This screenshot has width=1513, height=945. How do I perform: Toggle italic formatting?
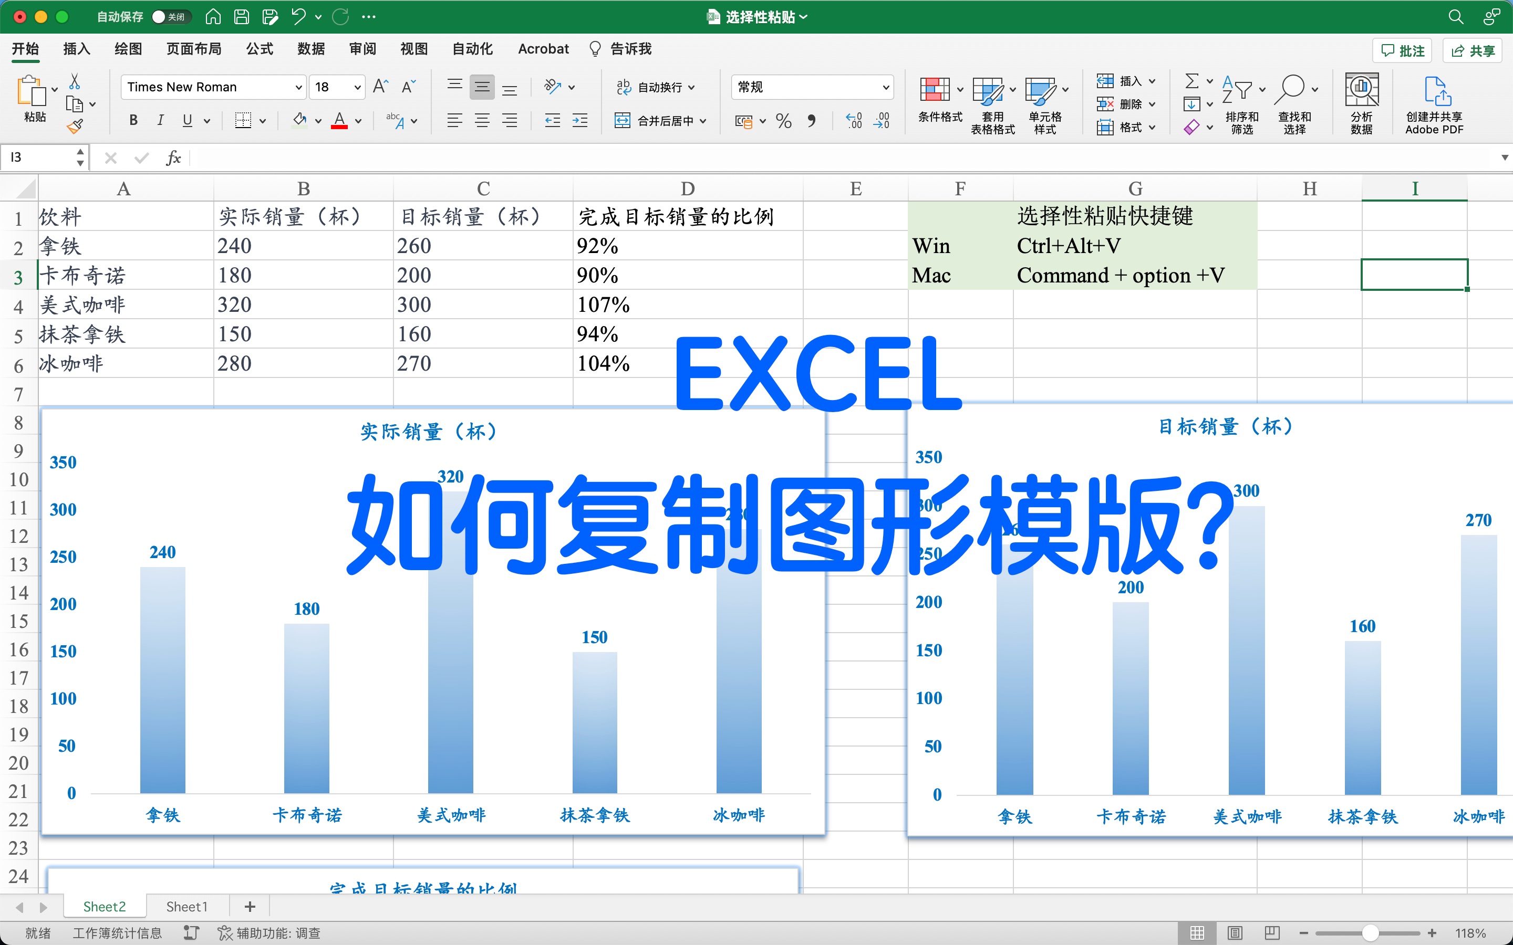pyautogui.click(x=160, y=121)
